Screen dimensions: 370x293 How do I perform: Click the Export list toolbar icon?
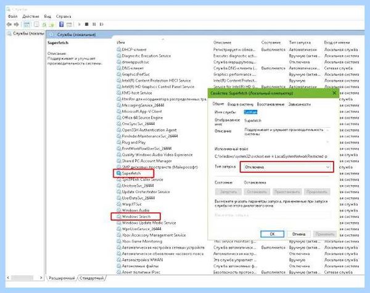52,24
